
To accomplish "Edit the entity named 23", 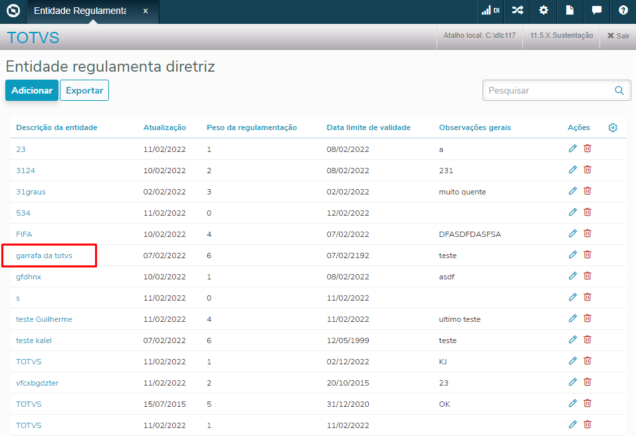I will pyautogui.click(x=573, y=148).
